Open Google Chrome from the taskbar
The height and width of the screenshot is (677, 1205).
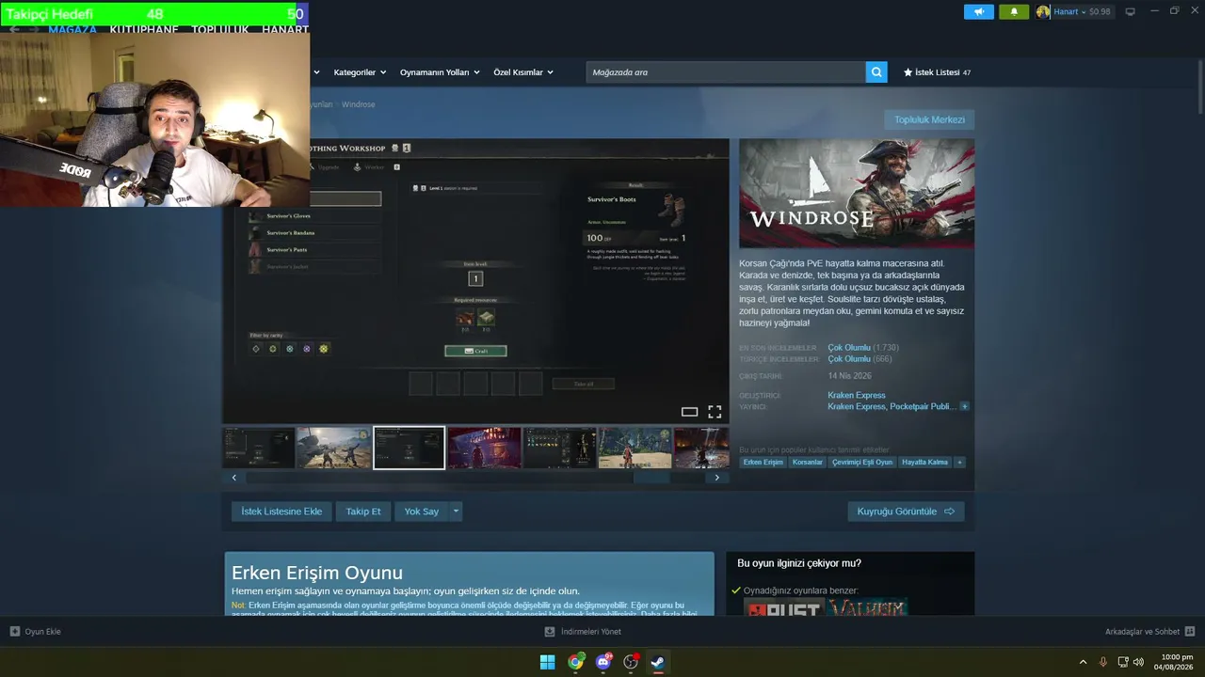point(575,662)
